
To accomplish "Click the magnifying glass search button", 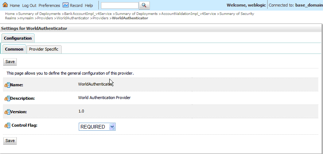I will click(x=144, y=5).
